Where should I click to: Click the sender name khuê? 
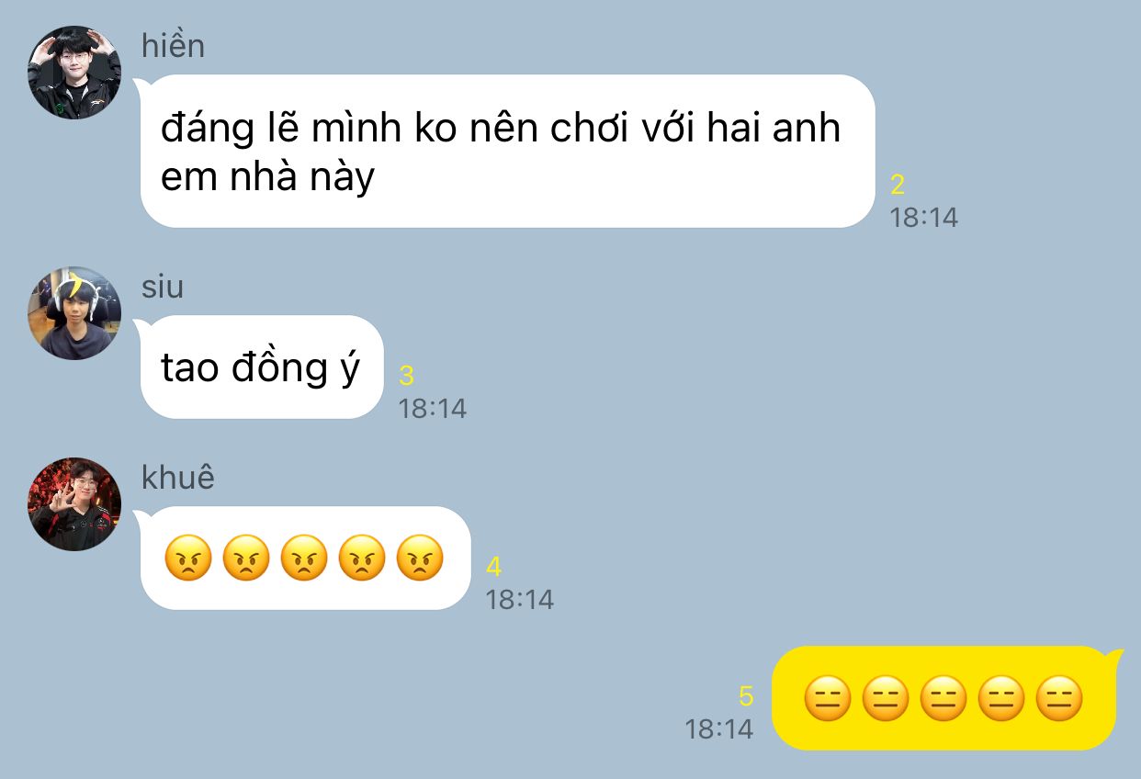pos(178,478)
